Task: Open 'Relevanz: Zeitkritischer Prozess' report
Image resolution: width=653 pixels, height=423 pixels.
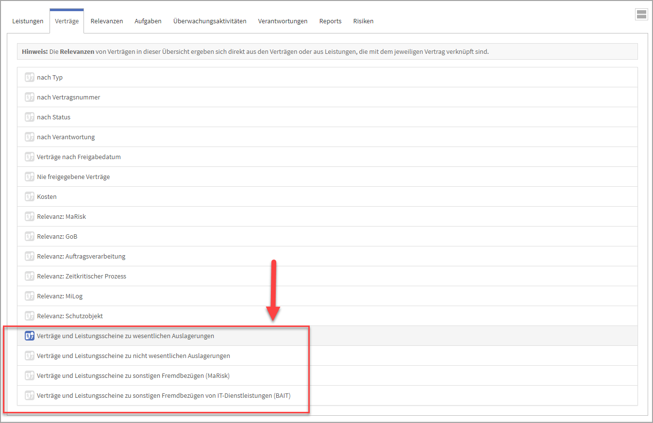Action: pos(81,276)
